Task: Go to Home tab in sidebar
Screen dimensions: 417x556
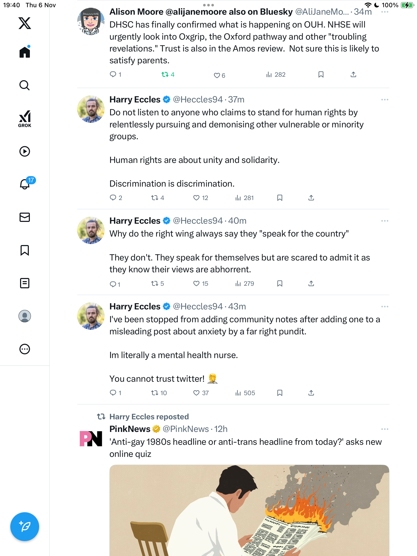Action: click(25, 52)
